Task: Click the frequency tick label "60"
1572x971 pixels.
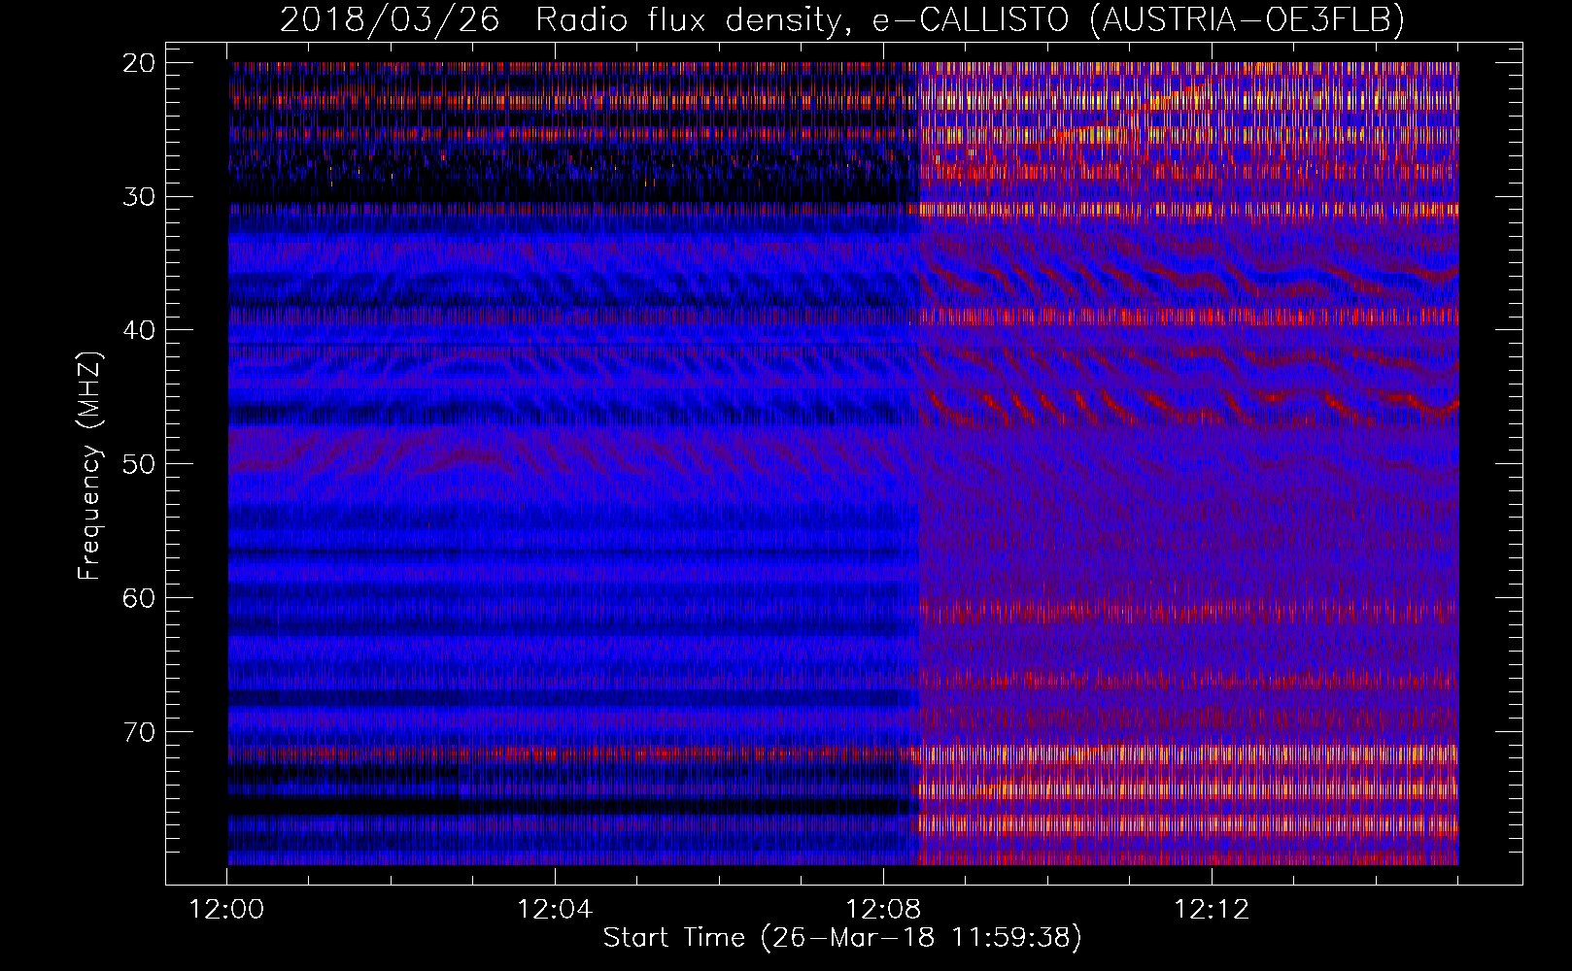Action: point(140,597)
